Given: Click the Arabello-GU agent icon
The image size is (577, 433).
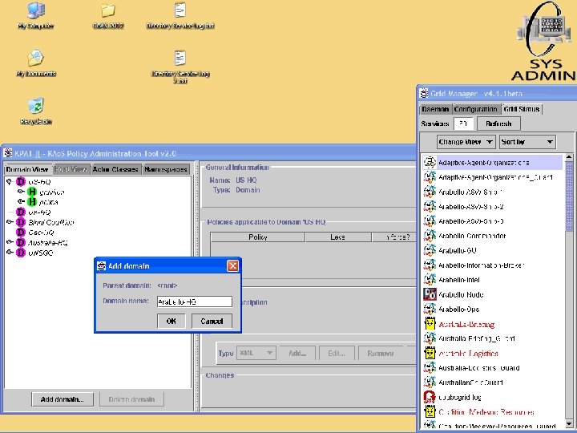Looking at the screenshot, I should (x=430, y=250).
